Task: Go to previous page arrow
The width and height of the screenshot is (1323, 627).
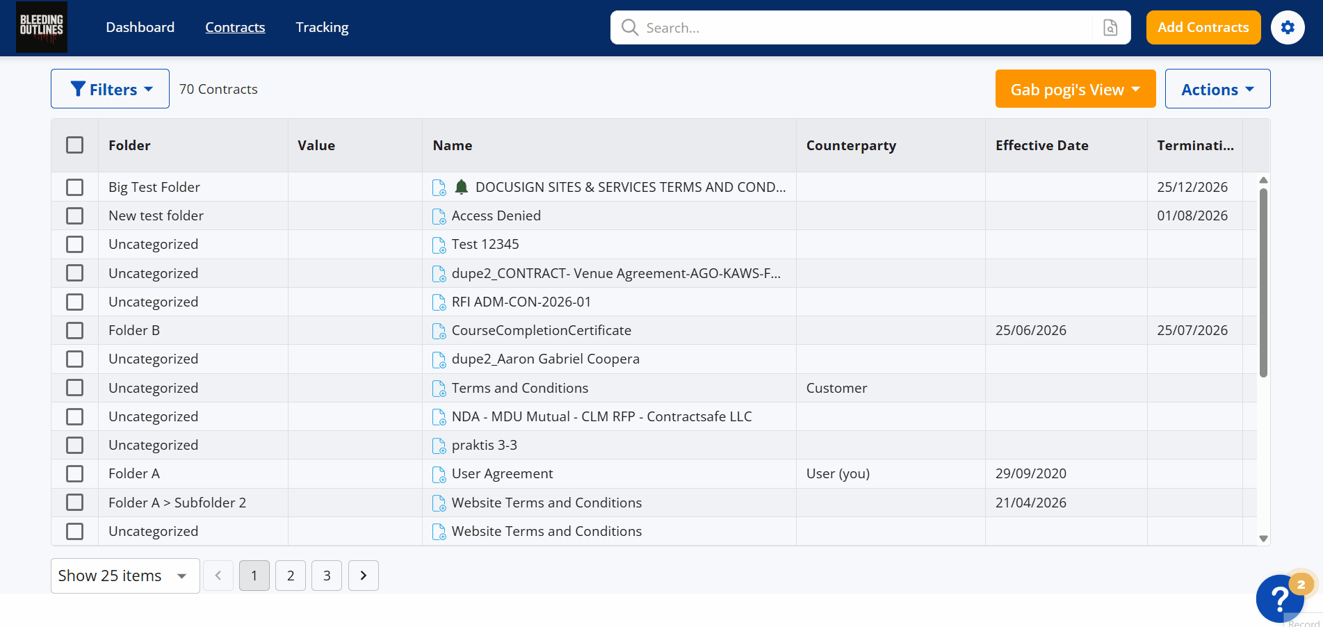Action: 218,576
